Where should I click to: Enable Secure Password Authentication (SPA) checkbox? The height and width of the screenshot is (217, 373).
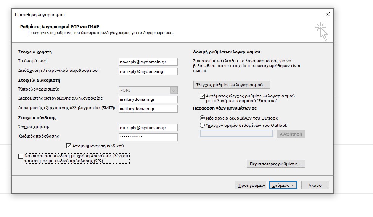point(21,156)
